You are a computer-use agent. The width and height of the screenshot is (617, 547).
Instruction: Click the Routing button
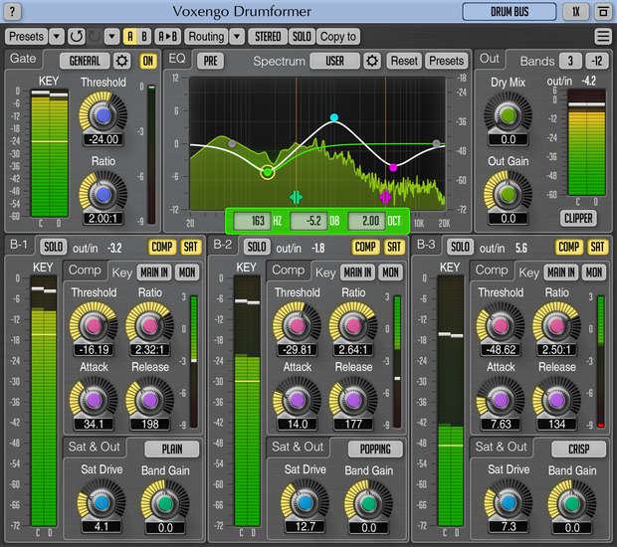click(x=206, y=37)
